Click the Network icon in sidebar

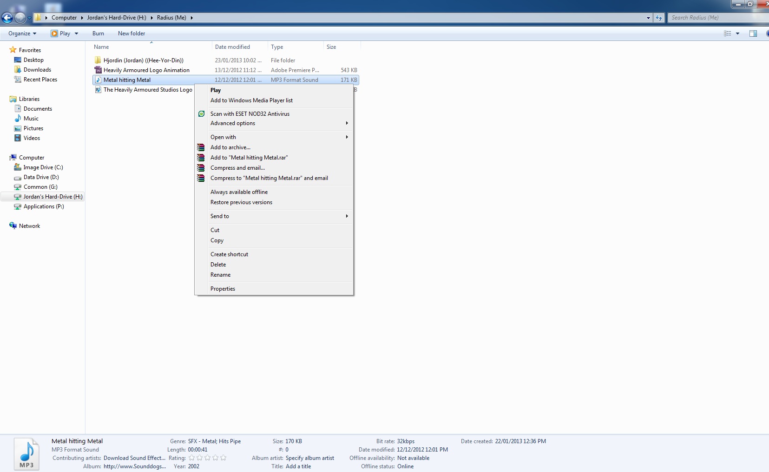pos(13,226)
